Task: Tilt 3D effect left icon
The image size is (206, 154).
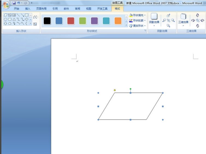Action: point(193,21)
